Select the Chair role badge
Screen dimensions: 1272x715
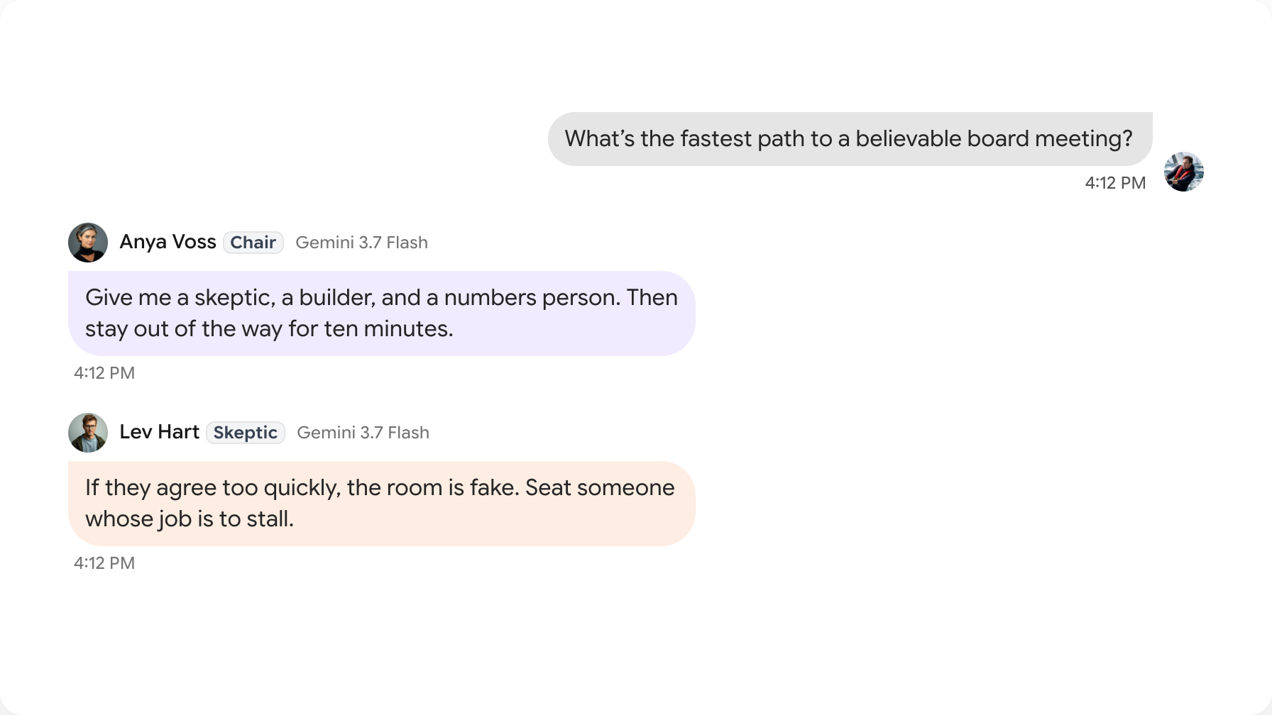[253, 243]
